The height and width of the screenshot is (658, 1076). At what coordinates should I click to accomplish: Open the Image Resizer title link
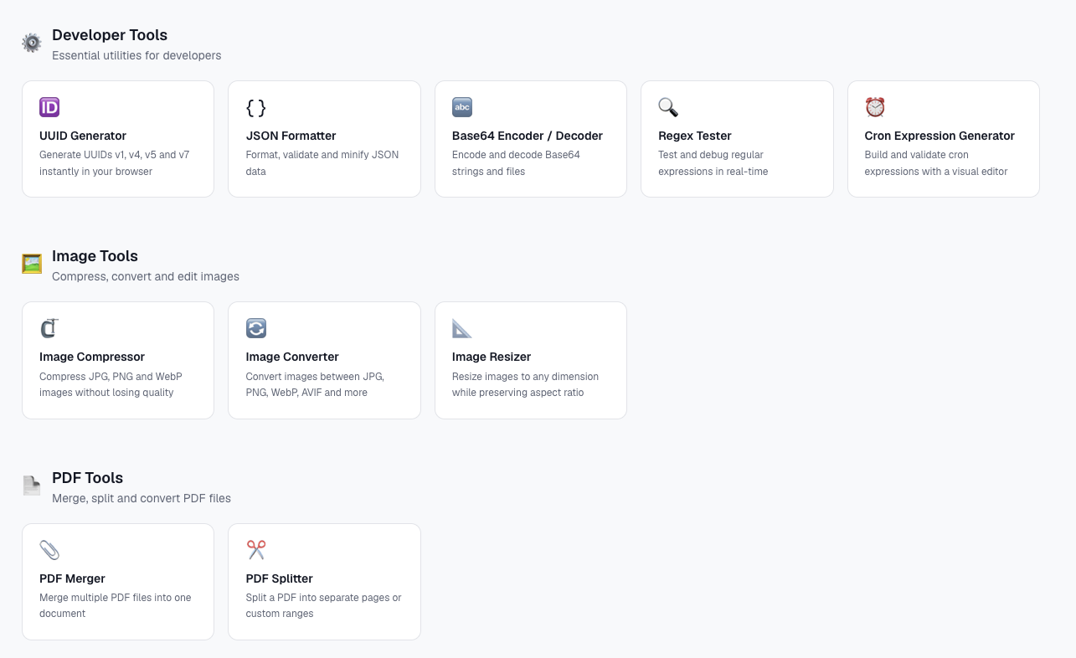coord(492,357)
